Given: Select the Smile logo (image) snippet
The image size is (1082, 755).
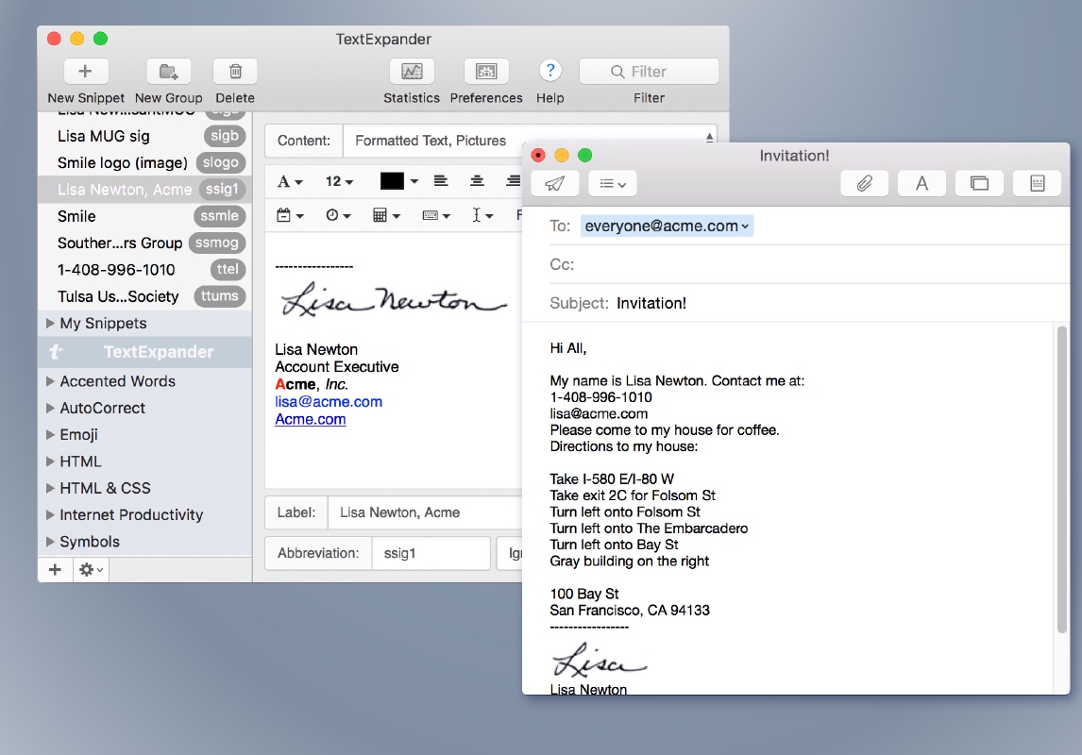Looking at the screenshot, I should click(x=123, y=162).
